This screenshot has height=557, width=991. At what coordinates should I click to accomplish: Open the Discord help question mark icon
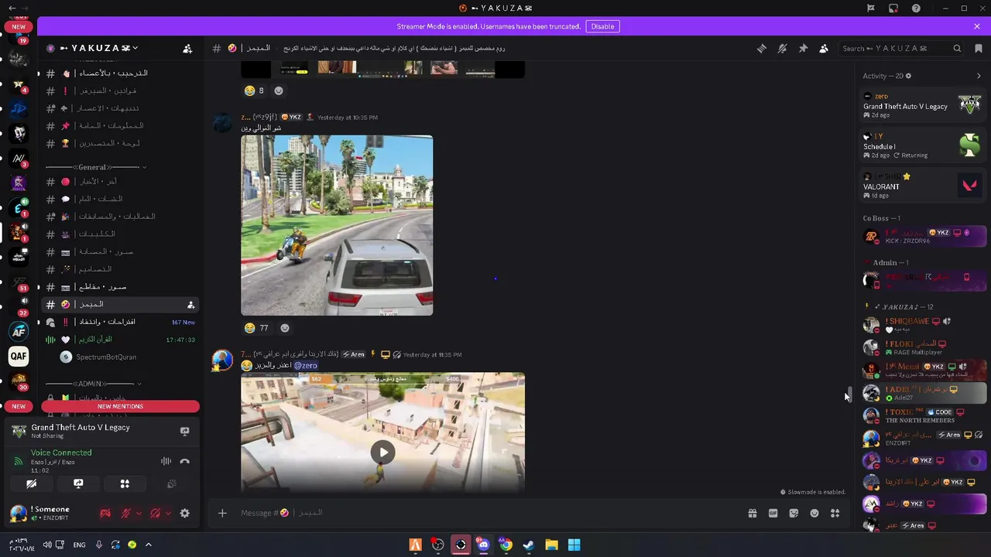click(916, 9)
